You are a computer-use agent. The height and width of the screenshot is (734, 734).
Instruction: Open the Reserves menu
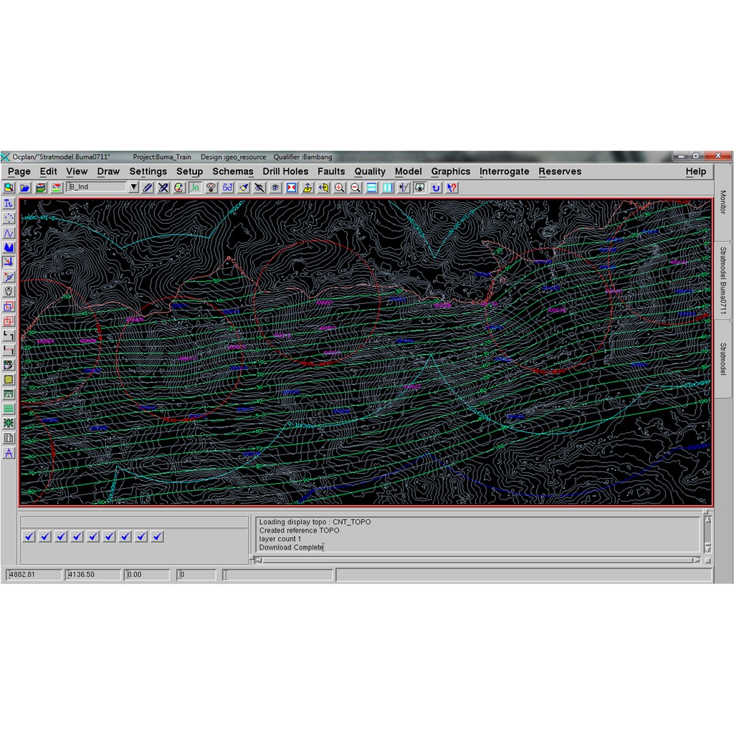(560, 171)
